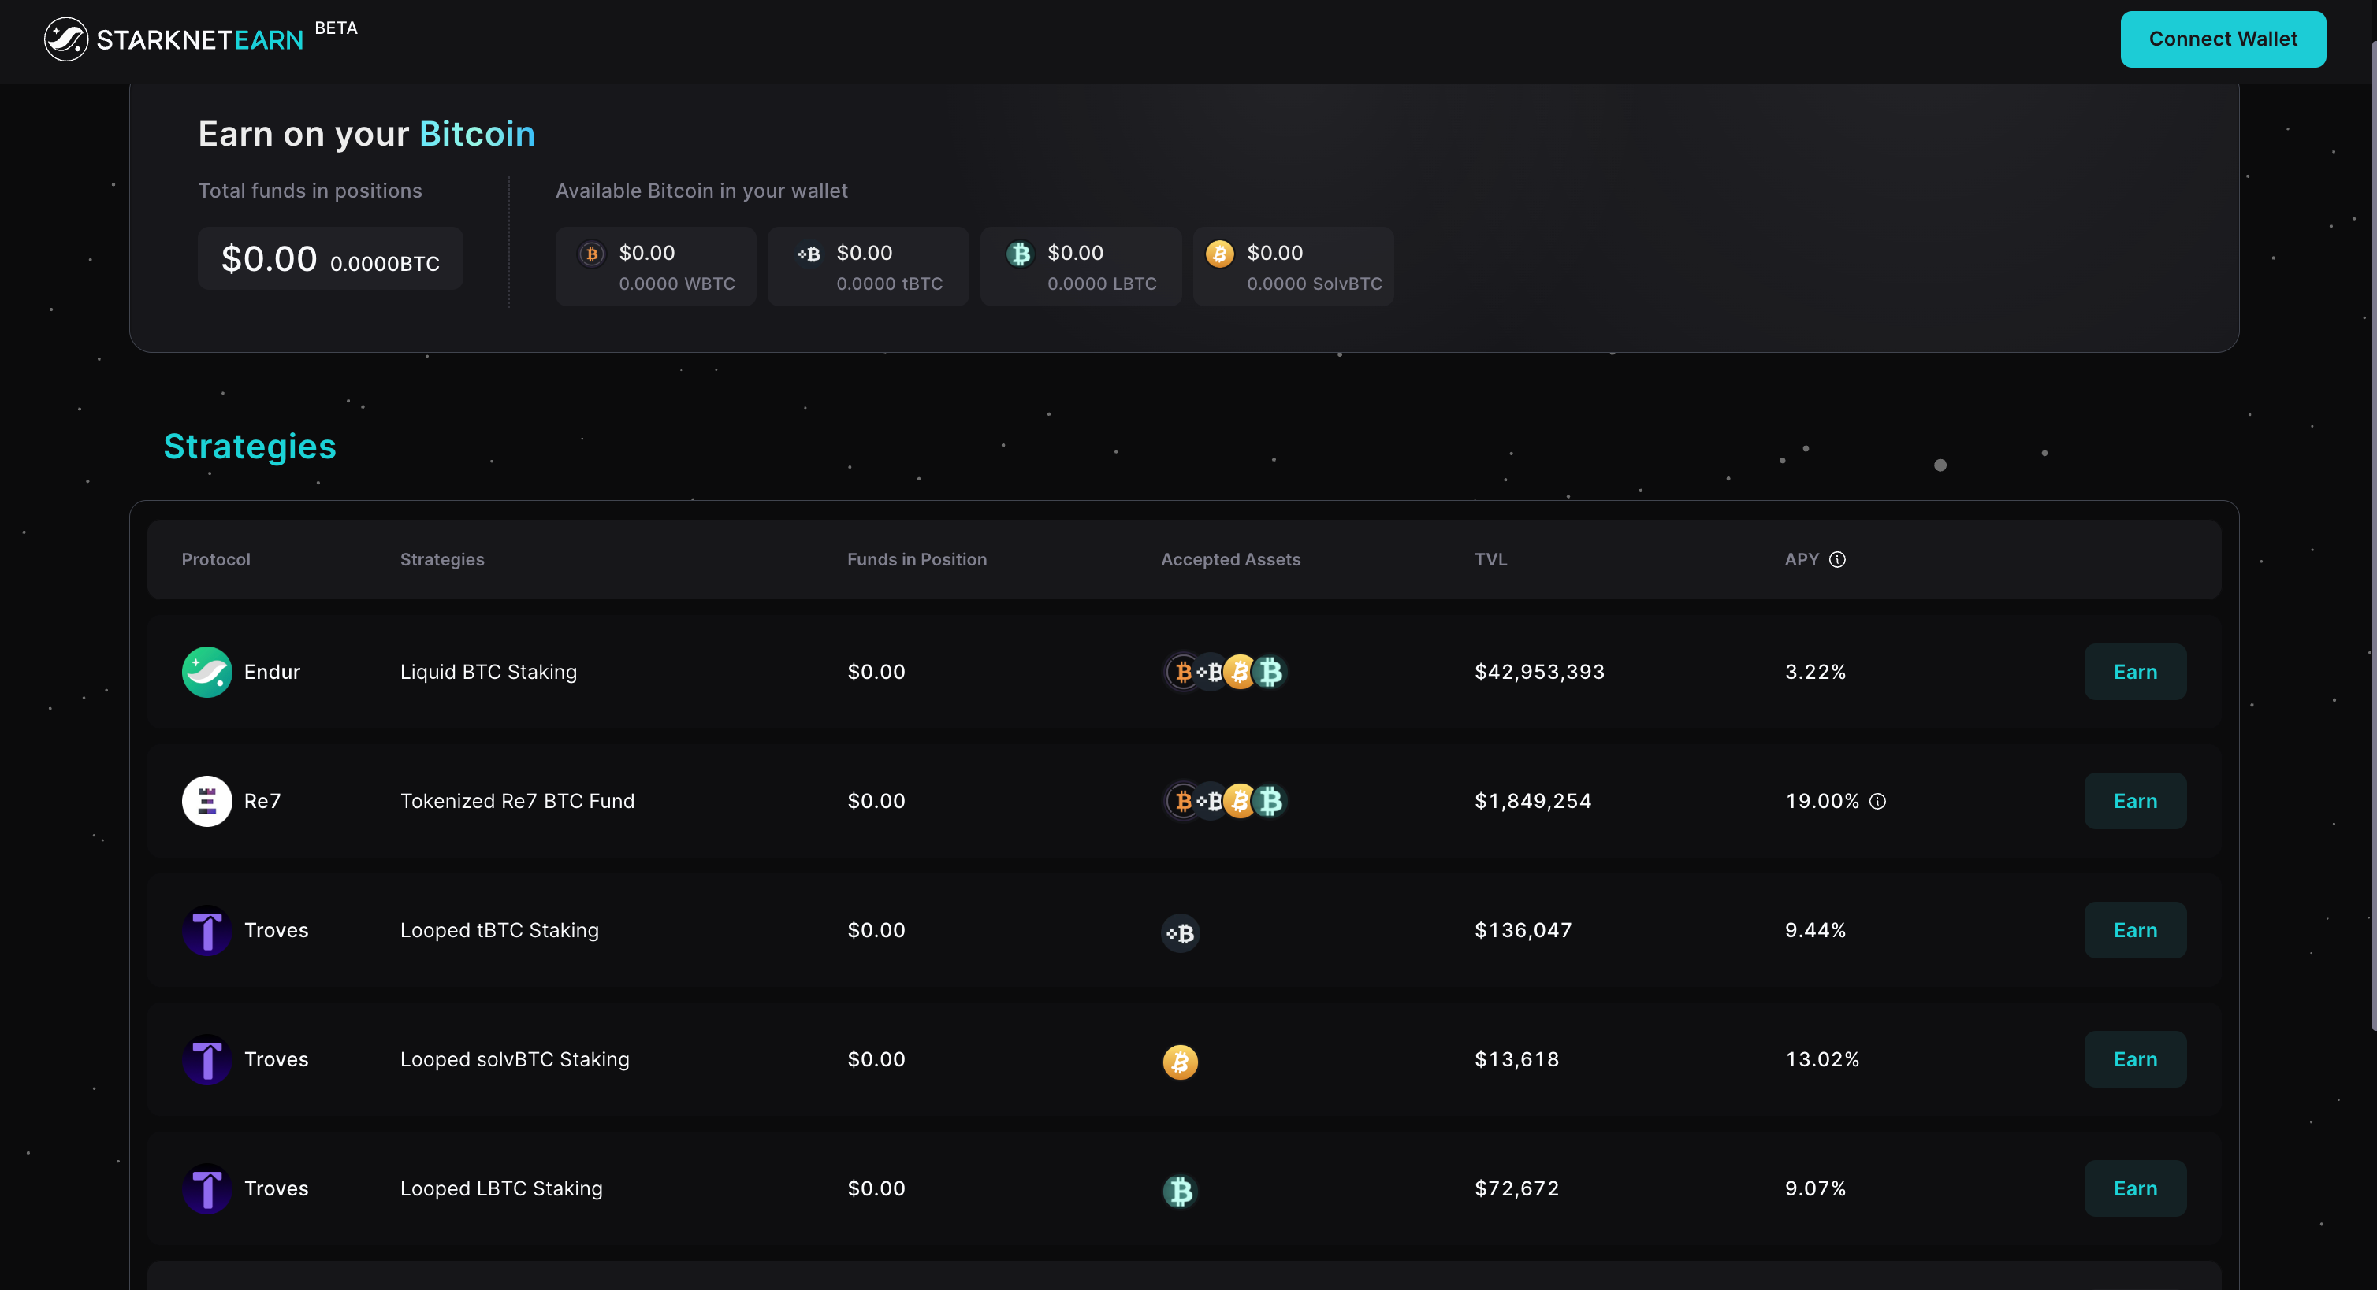Click Earn for Looped LBTC Staking

click(x=2134, y=1188)
